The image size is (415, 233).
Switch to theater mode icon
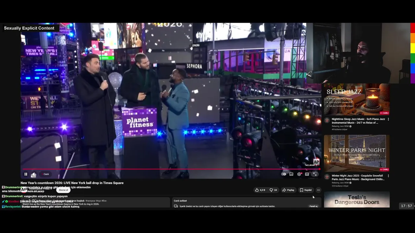307,174
